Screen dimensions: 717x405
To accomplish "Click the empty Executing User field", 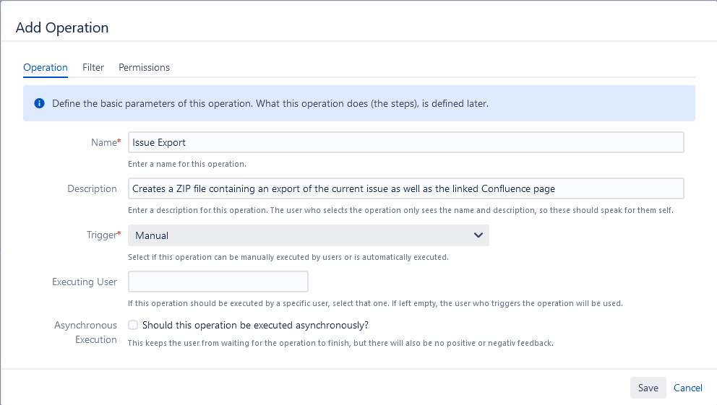I will (218, 282).
